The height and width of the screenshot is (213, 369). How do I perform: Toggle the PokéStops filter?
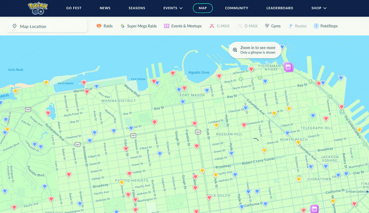tap(326, 26)
